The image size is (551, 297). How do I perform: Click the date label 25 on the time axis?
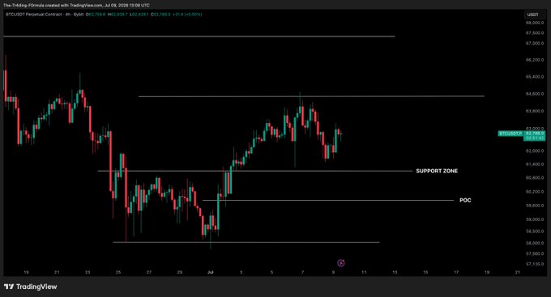(118, 272)
